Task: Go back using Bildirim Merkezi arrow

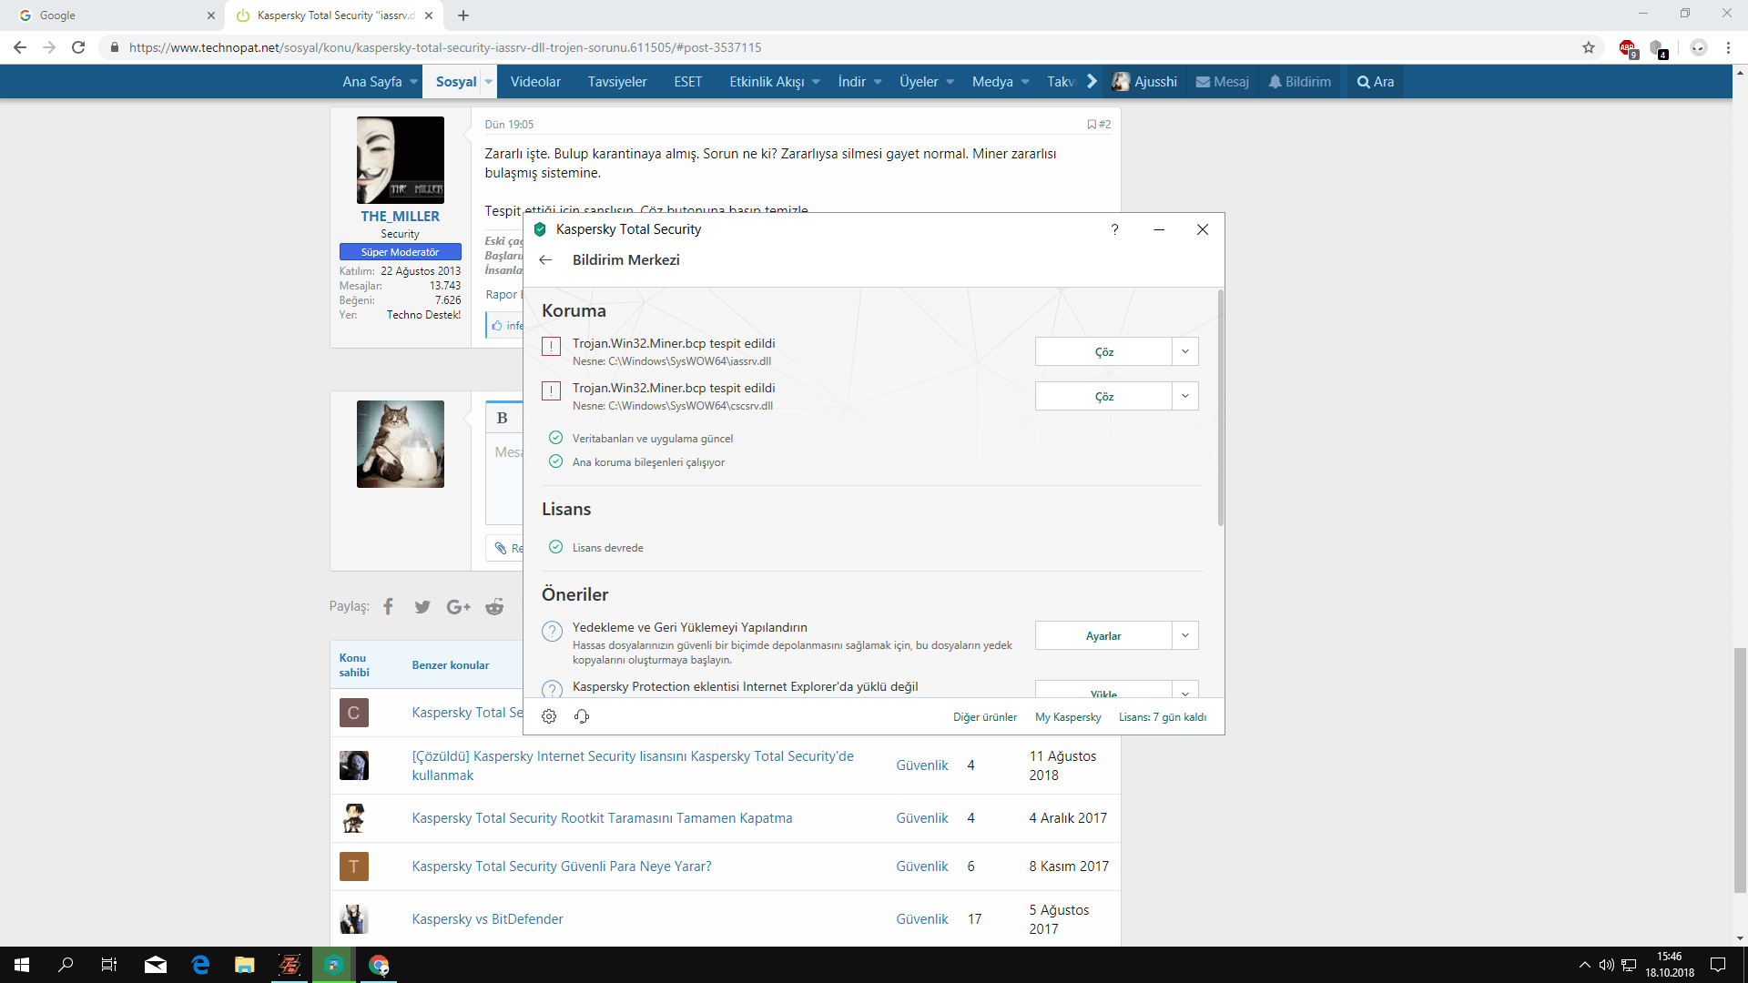Action: tap(545, 260)
